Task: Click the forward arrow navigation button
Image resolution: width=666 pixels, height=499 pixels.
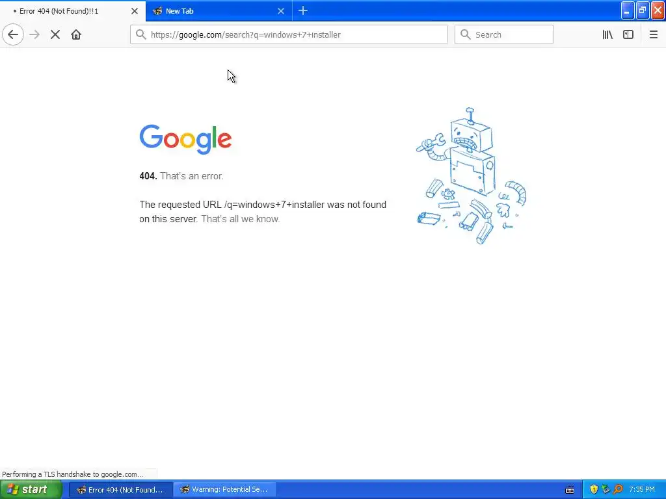Action: [x=35, y=34]
